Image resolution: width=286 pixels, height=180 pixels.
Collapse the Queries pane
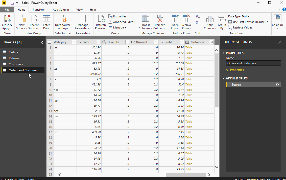click(42, 42)
